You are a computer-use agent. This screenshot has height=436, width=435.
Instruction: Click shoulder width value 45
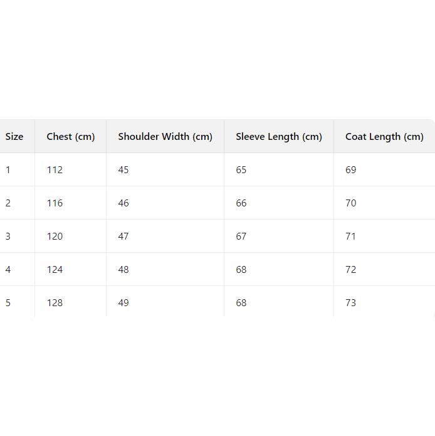click(x=123, y=170)
